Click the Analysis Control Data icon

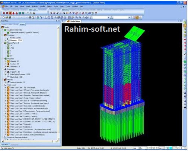click(5, 30)
